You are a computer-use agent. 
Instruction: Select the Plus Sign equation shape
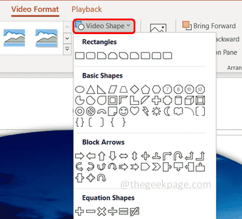coord(80,211)
